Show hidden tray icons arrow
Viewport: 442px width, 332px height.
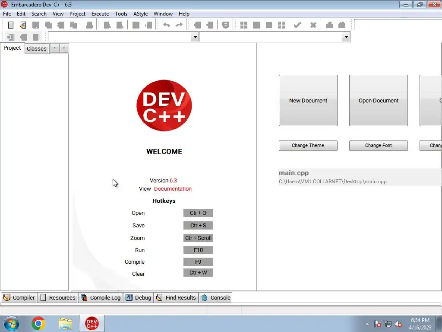point(367,324)
